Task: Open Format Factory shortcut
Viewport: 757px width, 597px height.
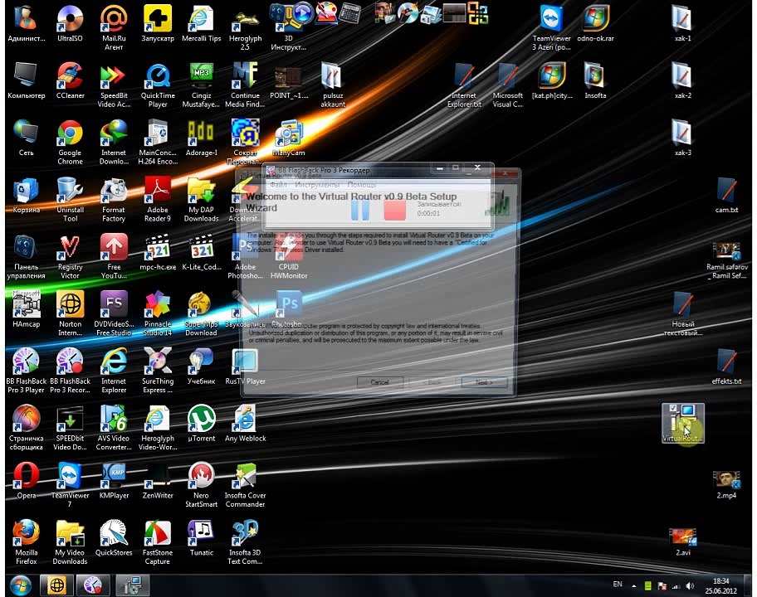Action: pos(114,199)
